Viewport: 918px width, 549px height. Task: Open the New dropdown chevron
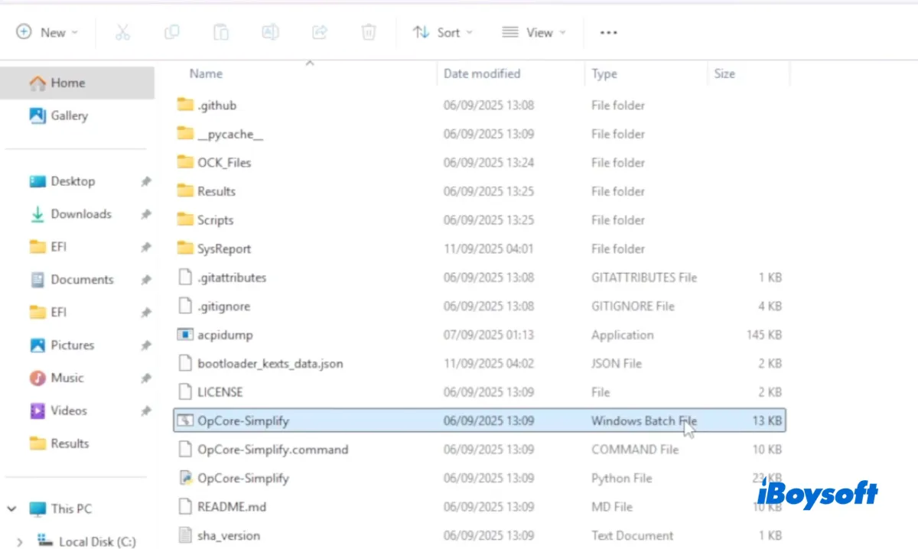tap(74, 32)
